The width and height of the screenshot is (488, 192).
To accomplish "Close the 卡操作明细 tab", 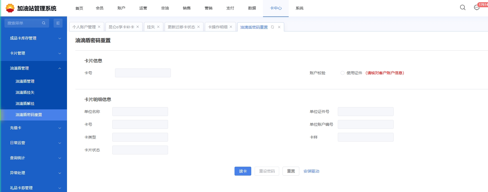I will (x=231, y=27).
